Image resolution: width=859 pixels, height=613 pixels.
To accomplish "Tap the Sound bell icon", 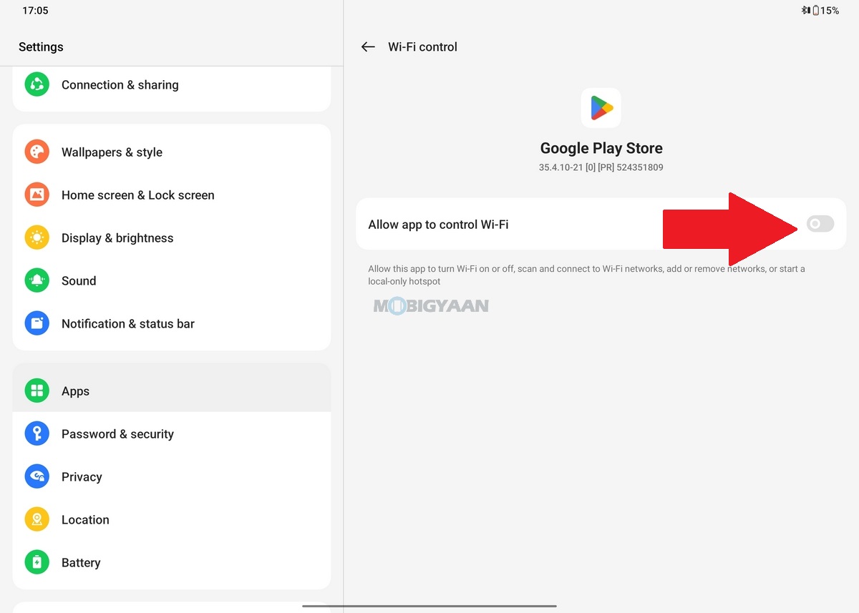I will pos(37,280).
